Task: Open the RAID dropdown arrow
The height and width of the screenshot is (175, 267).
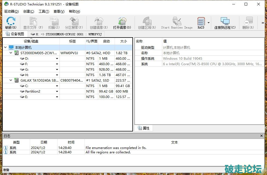Action: (209, 23)
